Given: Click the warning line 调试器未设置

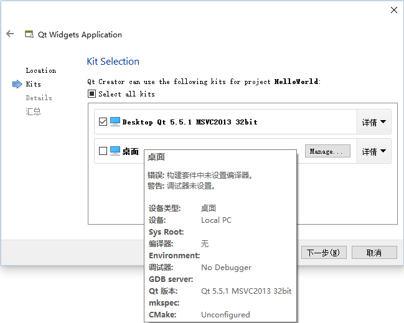Looking at the screenshot, I should pos(181,186).
